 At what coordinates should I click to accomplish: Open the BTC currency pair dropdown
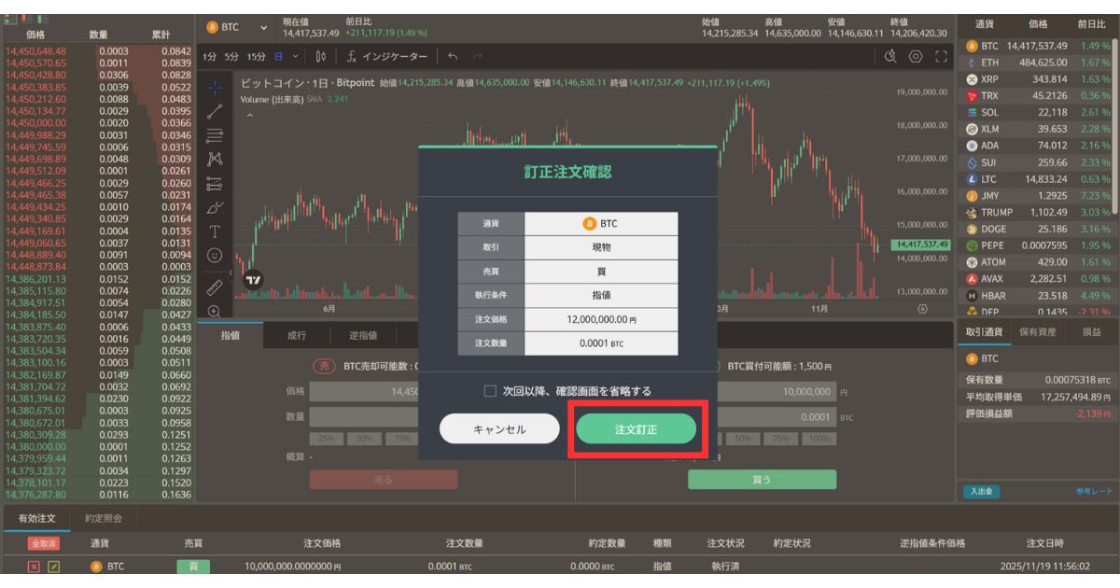point(237,28)
